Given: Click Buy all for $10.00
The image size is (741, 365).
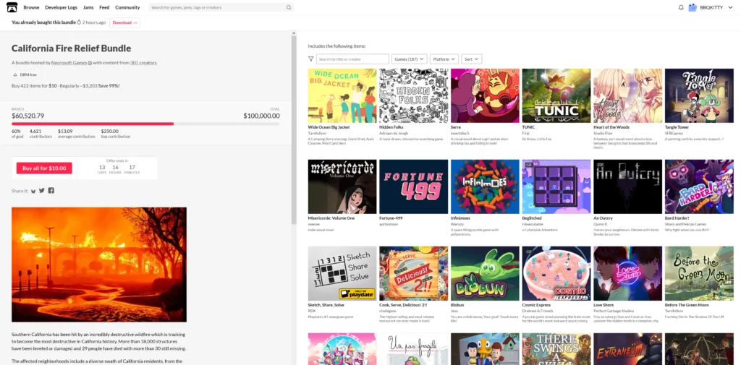Looking at the screenshot, I should tap(44, 168).
